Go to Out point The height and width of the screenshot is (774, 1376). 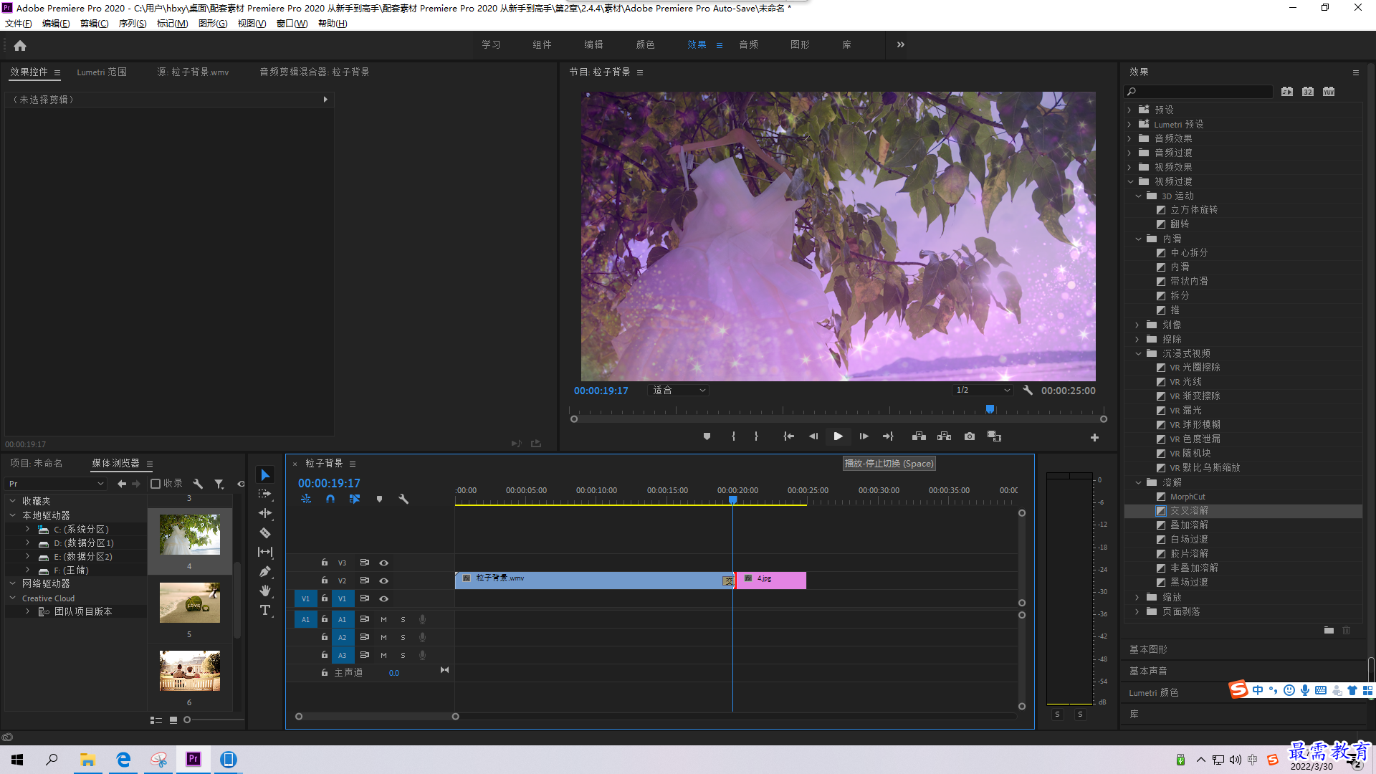pos(888,436)
